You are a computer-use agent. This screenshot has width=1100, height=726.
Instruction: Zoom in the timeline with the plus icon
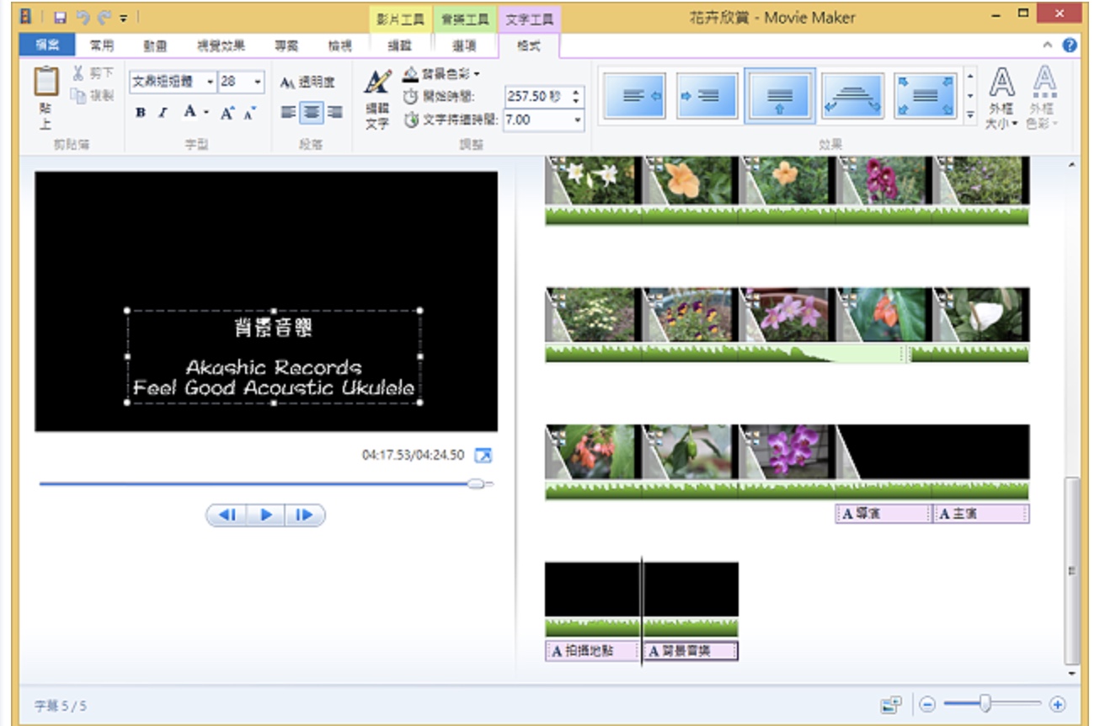click(x=1058, y=705)
